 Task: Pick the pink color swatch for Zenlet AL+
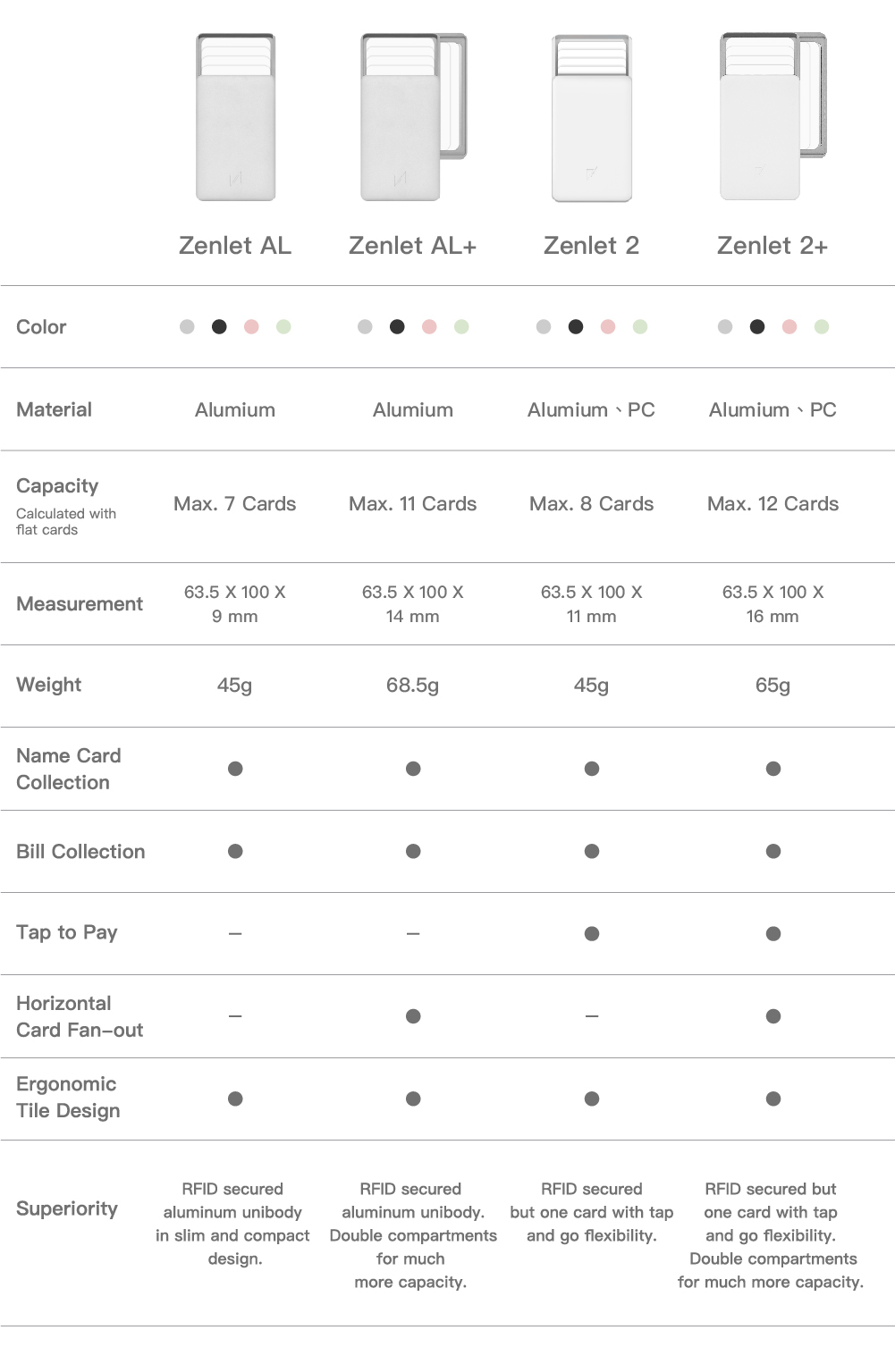[x=429, y=326]
